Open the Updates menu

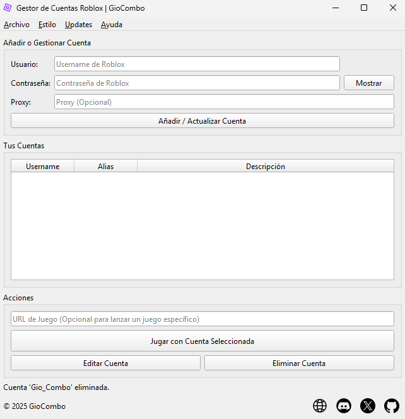78,25
